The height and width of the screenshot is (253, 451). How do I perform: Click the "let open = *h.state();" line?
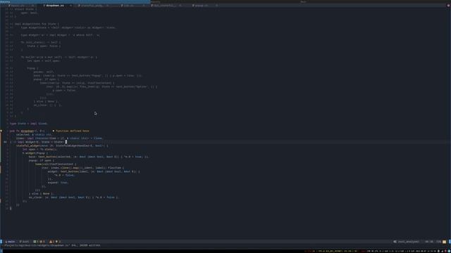point(40,150)
